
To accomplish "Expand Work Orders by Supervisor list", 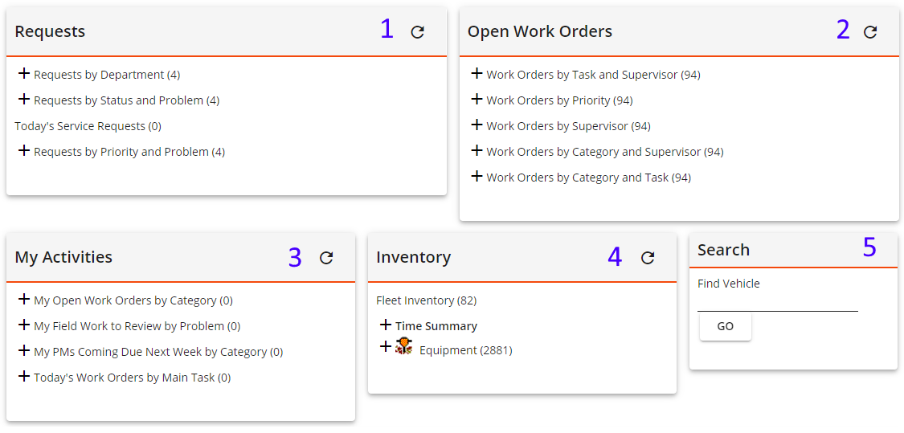I will pyautogui.click(x=477, y=125).
